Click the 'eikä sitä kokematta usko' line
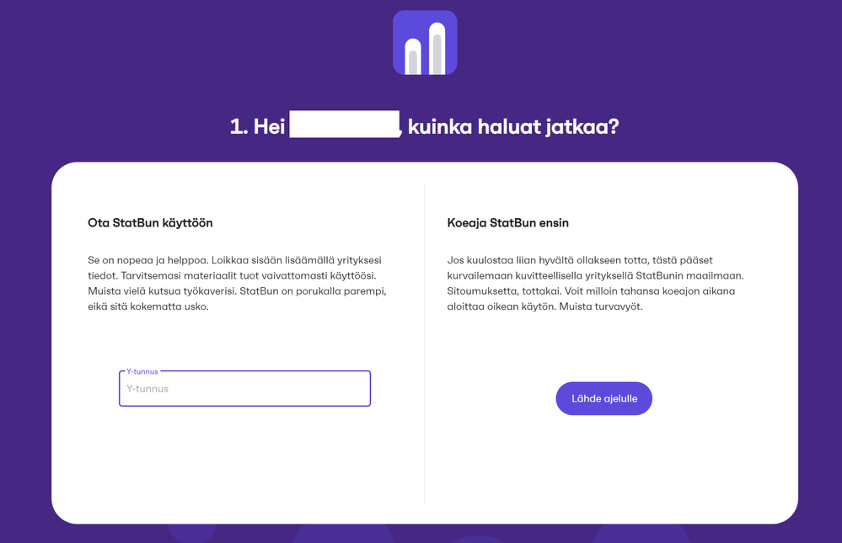The width and height of the screenshot is (842, 543). coord(147,306)
